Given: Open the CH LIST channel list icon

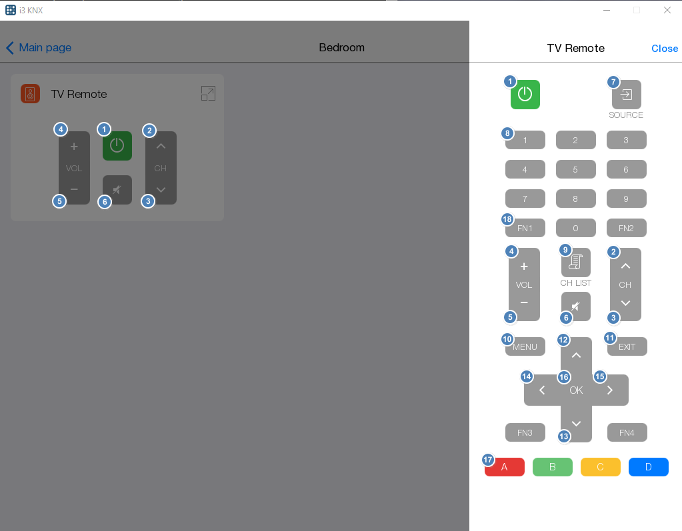Looking at the screenshot, I should [x=575, y=263].
